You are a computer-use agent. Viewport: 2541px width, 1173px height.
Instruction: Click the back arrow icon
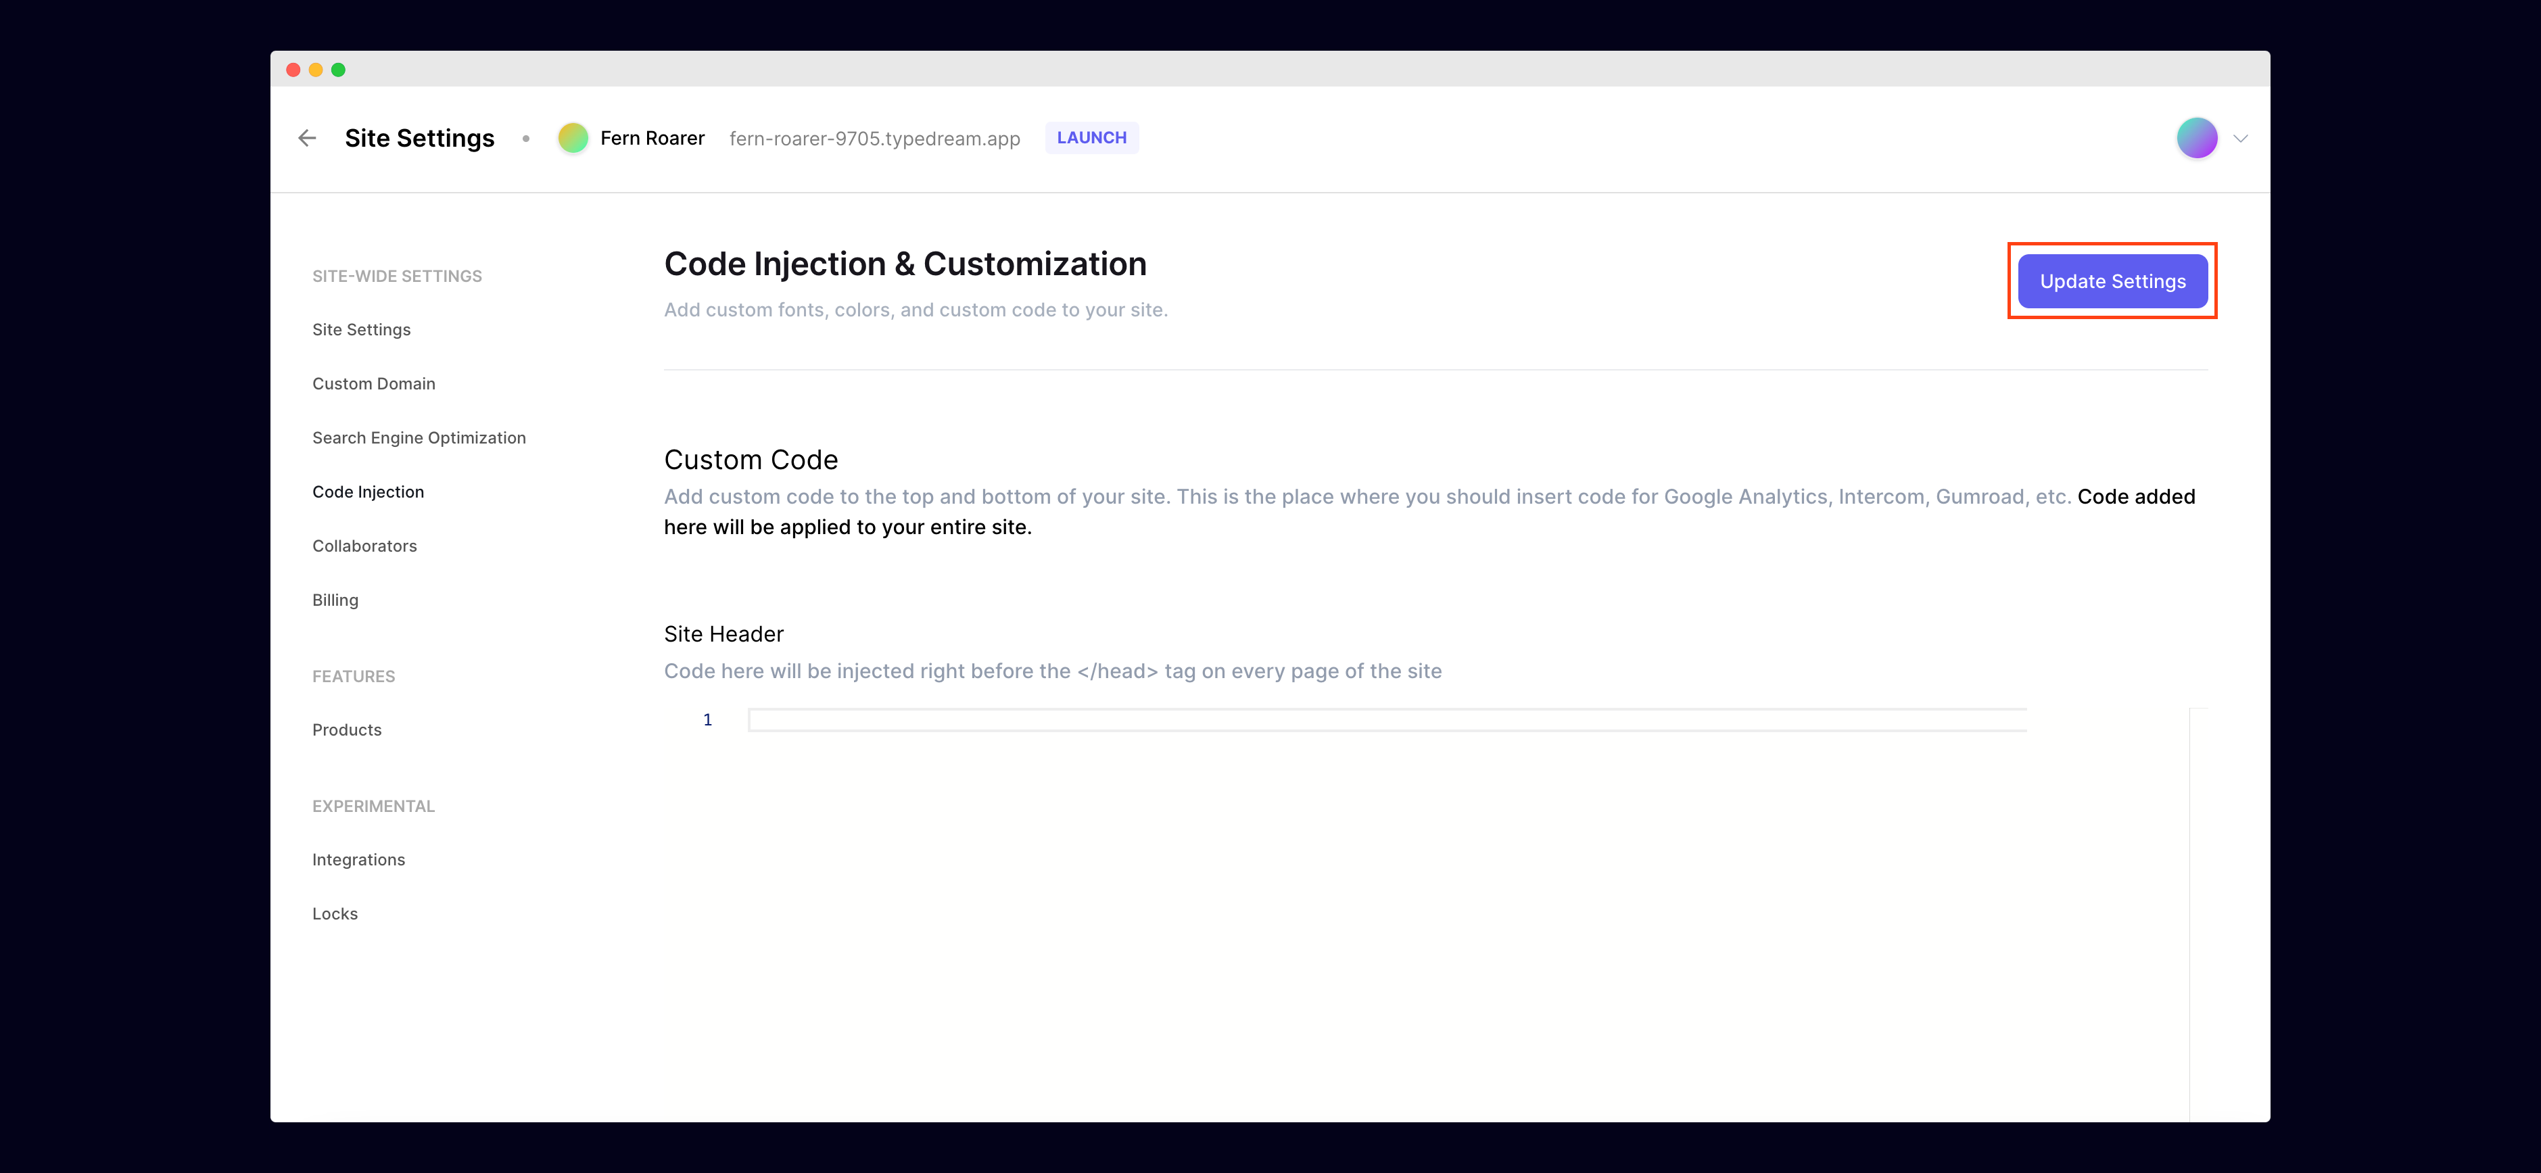[307, 138]
